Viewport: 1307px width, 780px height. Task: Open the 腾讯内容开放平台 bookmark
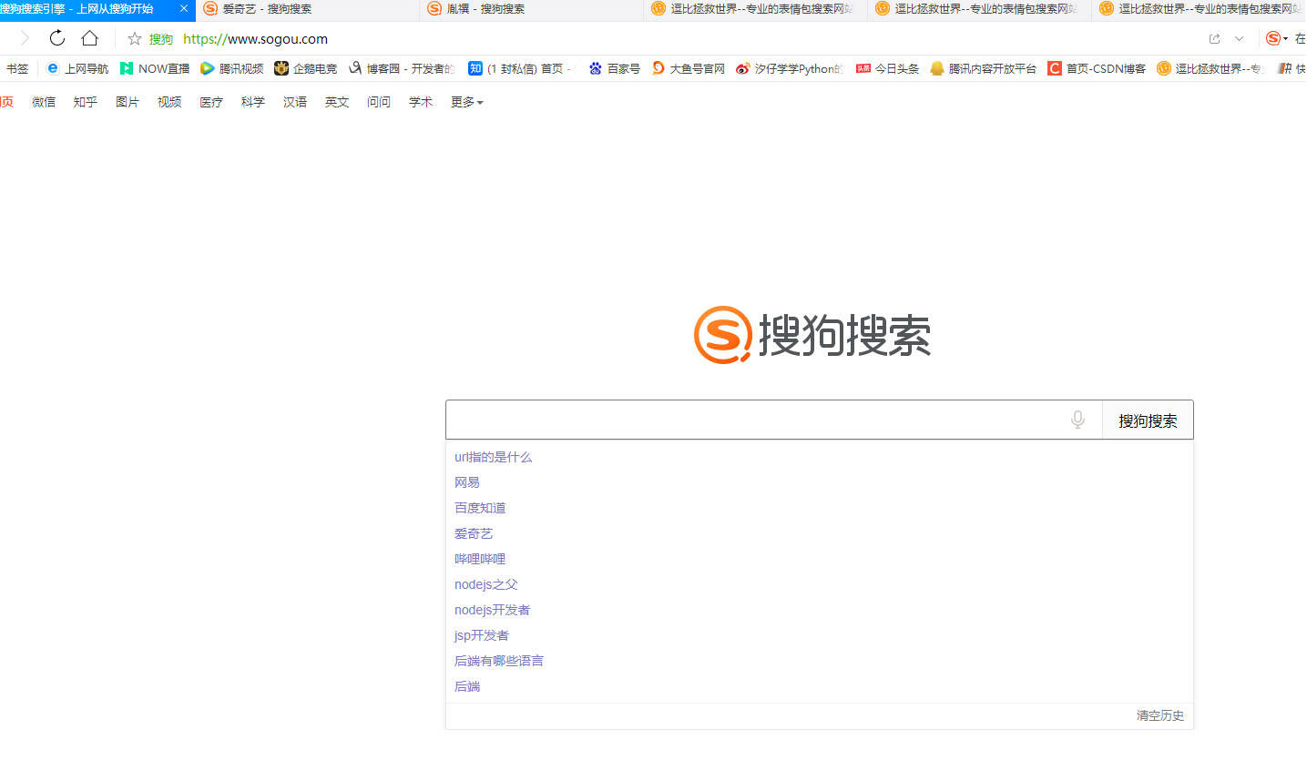(x=983, y=68)
